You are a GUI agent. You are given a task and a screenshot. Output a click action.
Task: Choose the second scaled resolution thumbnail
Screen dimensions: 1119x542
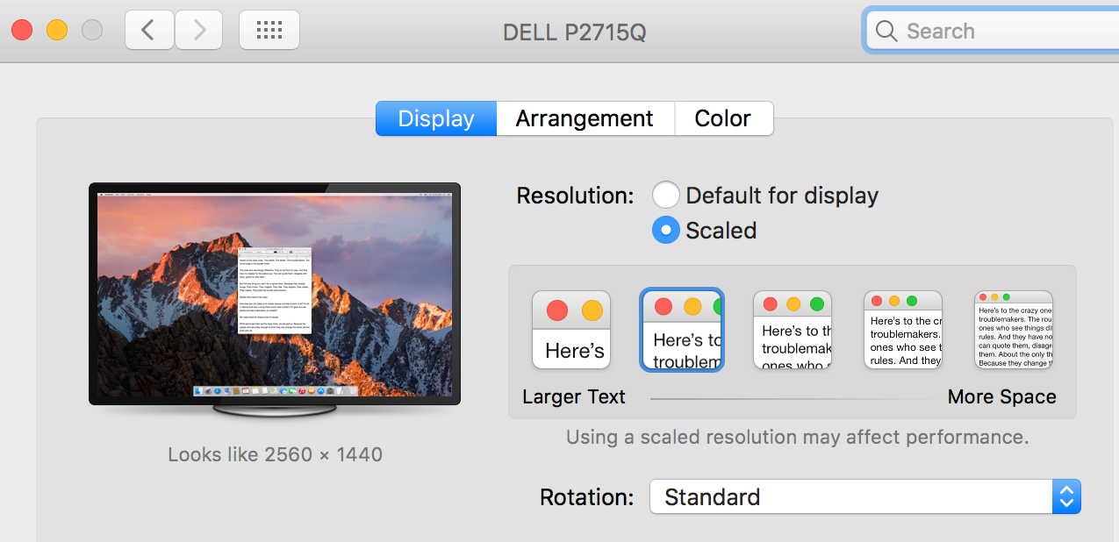(x=682, y=330)
